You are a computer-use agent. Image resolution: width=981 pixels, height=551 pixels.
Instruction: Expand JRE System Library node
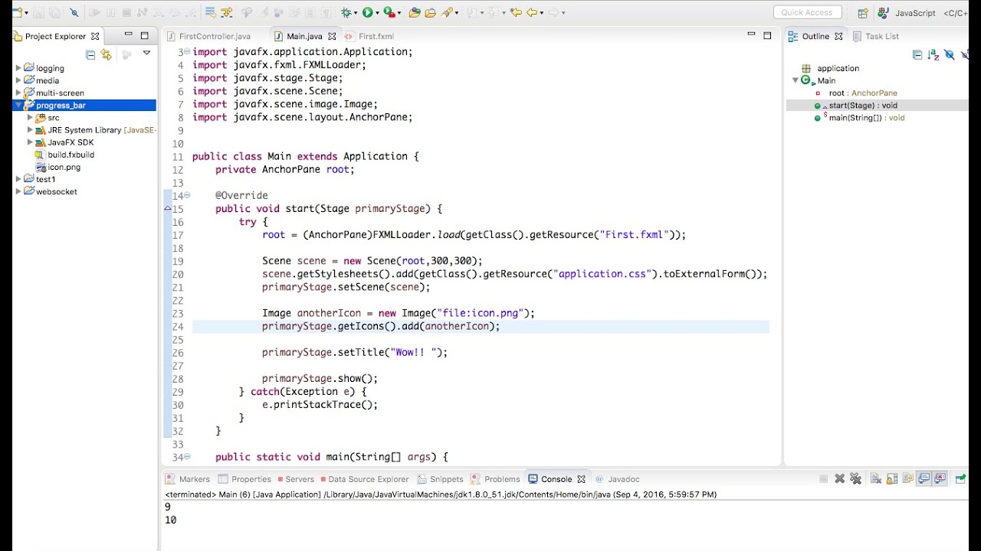(30, 130)
